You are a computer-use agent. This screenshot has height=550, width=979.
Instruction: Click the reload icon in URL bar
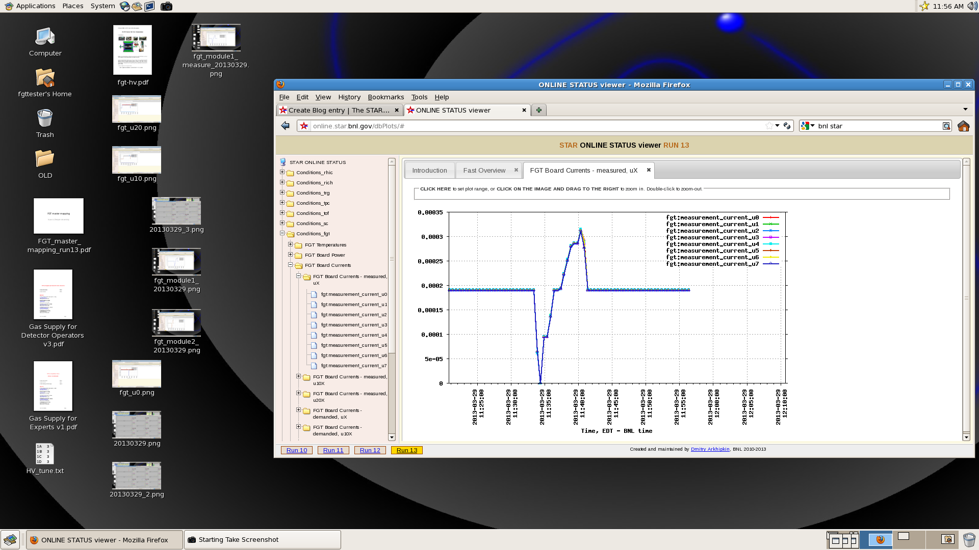(787, 126)
